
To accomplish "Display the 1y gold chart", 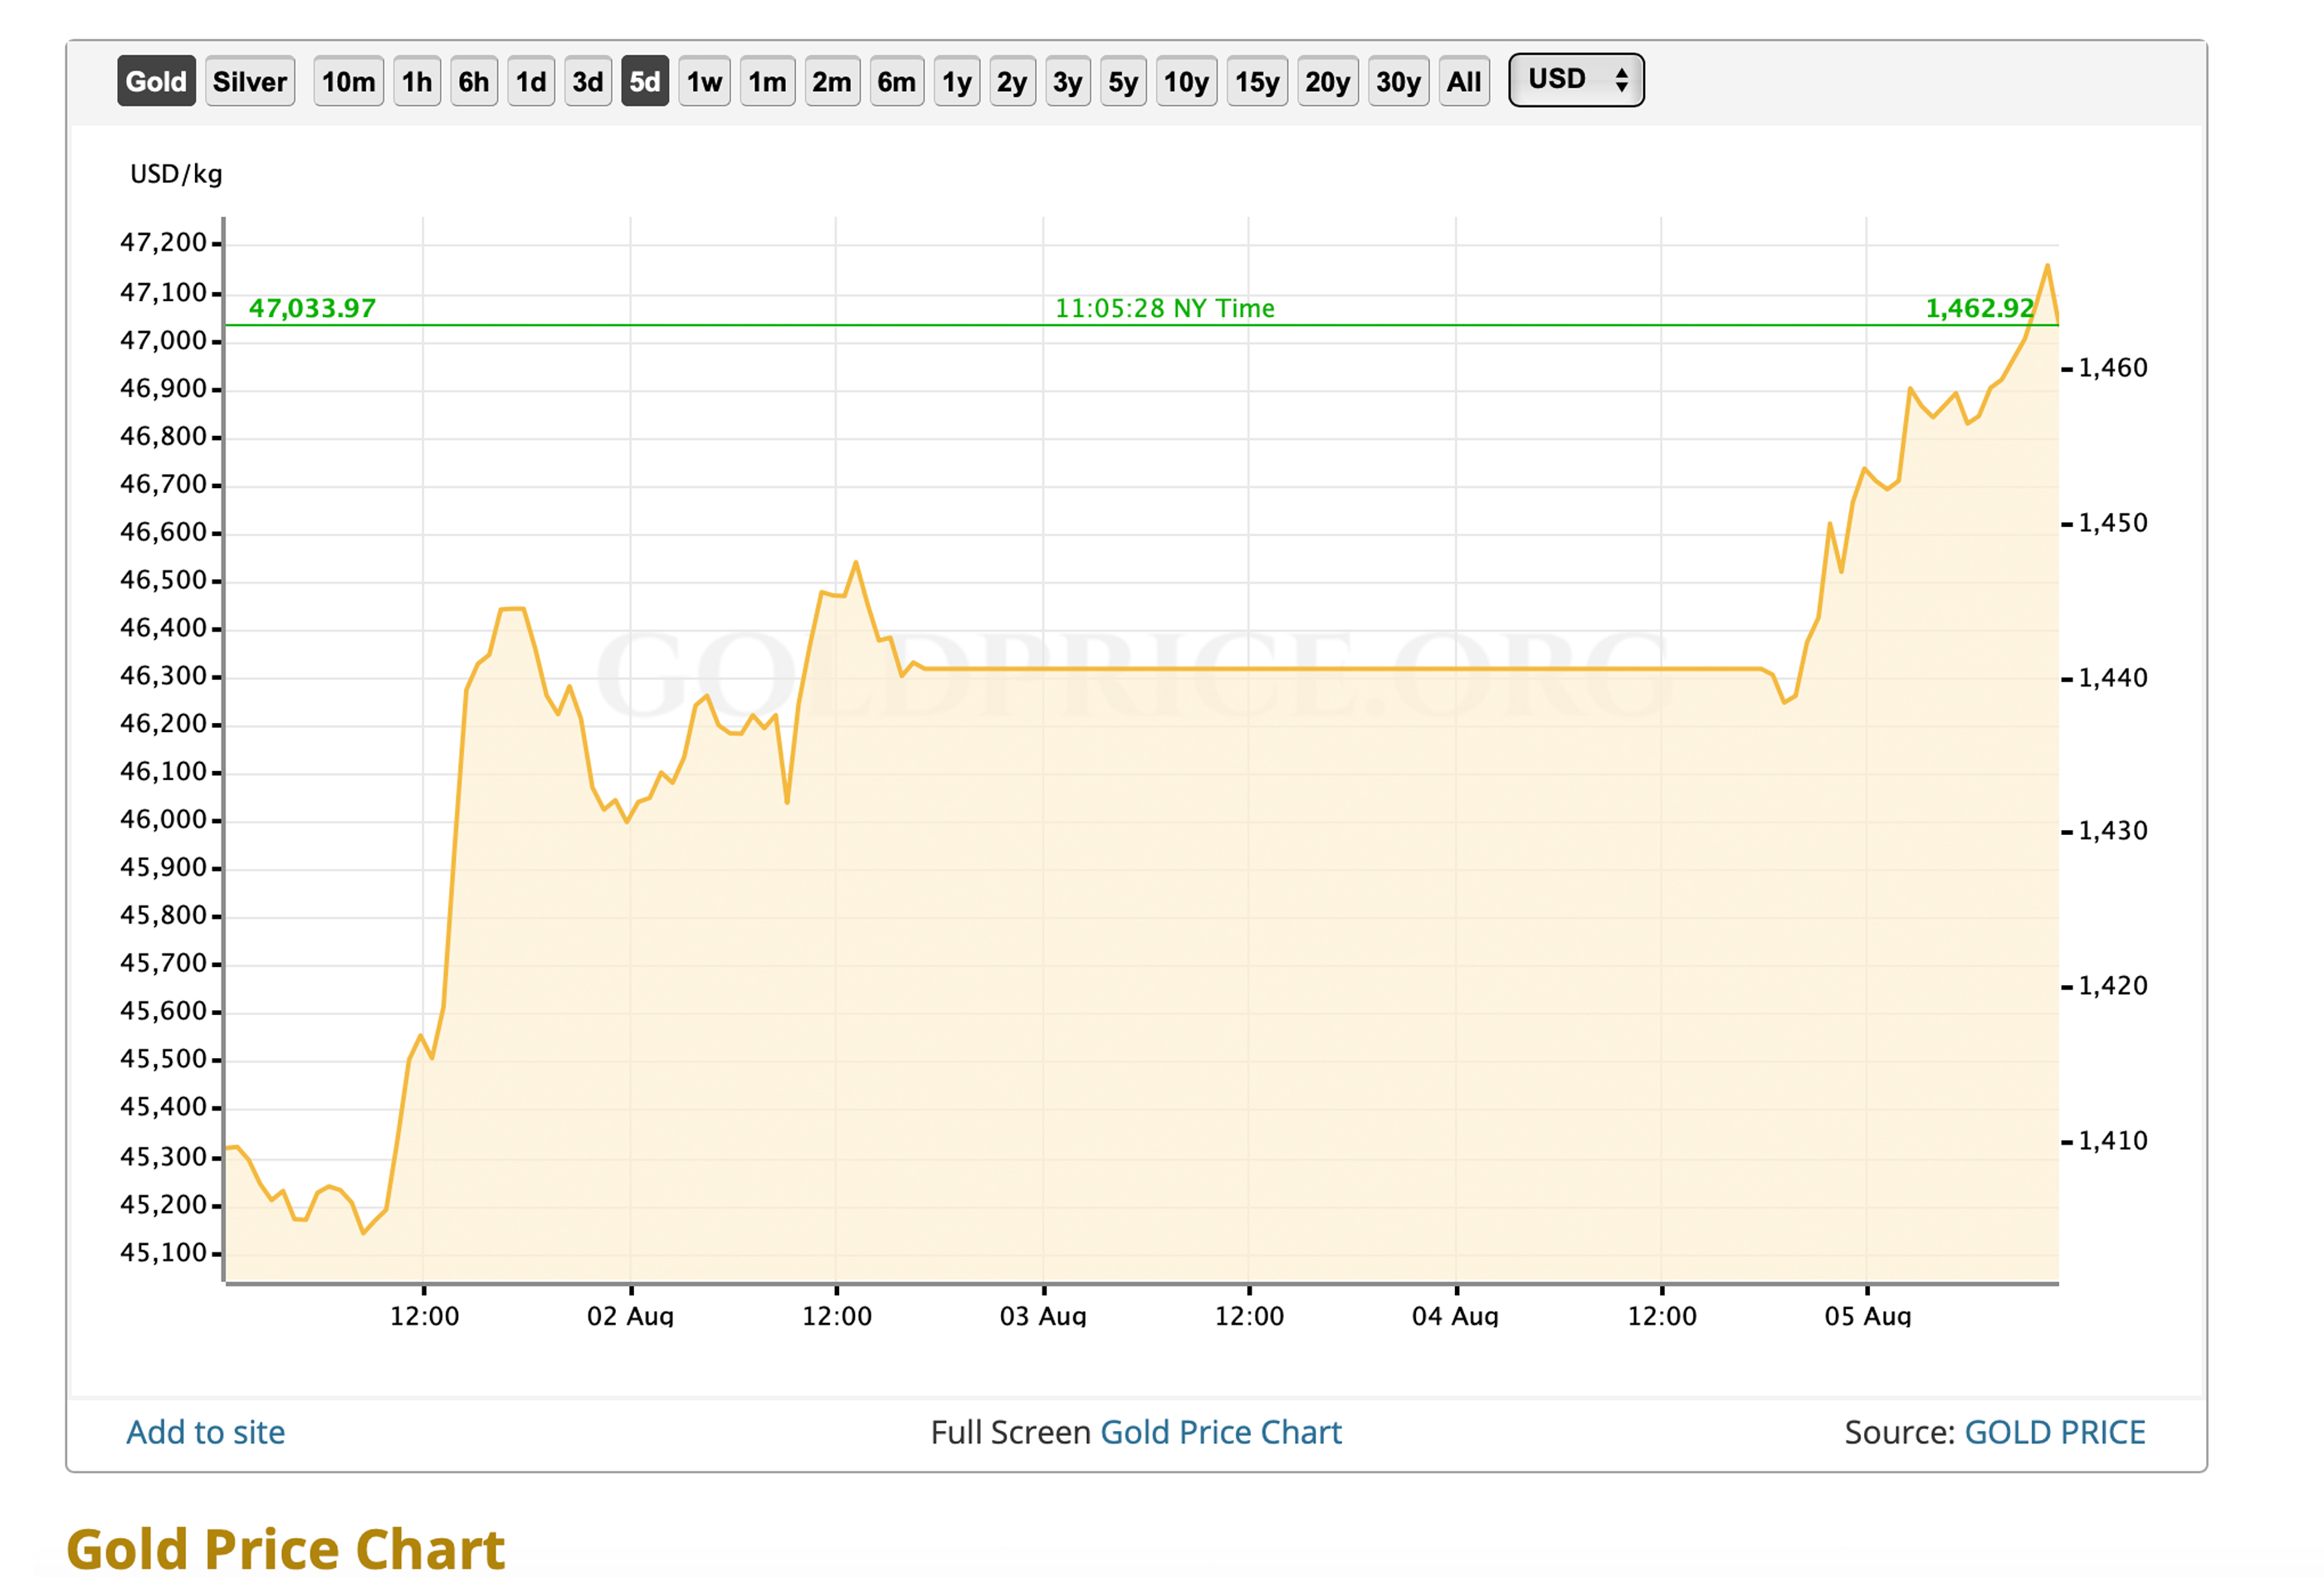I will [x=957, y=81].
